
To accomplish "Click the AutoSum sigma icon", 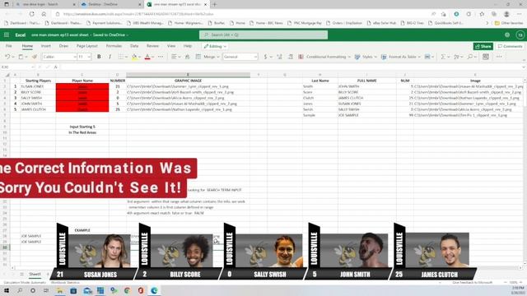I will pyautogui.click(x=443, y=57).
